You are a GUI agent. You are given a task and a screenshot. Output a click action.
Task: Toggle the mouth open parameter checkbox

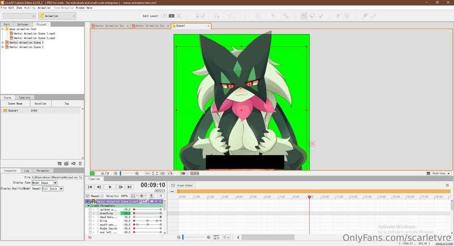pyautogui.click(x=90, y=224)
